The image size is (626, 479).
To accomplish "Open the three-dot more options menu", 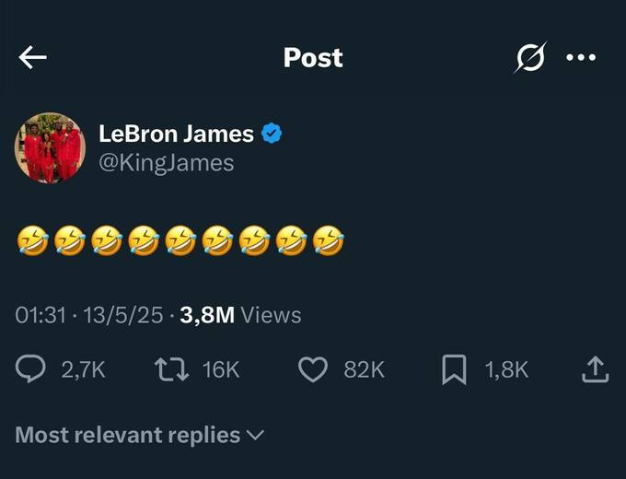I will (x=581, y=57).
